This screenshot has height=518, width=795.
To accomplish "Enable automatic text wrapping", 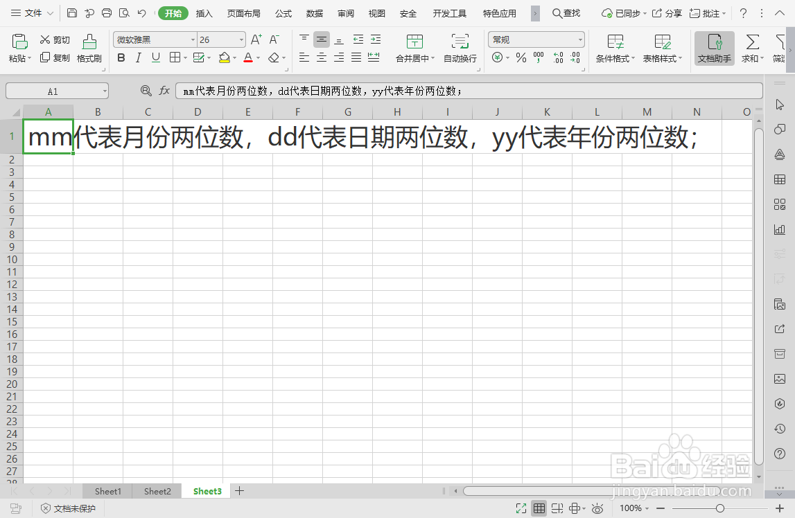I will point(460,48).
